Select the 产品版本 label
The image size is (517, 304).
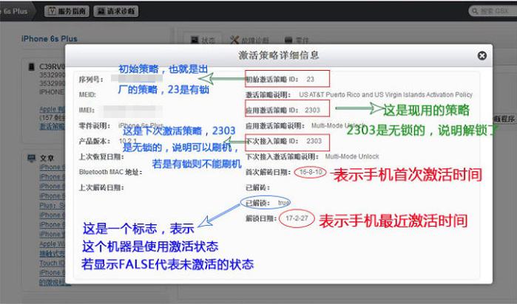(x=94, y=141)
